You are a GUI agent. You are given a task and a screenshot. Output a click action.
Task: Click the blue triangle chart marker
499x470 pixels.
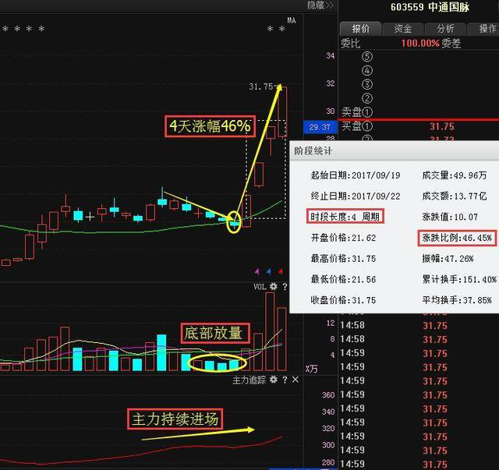point(268,271)
